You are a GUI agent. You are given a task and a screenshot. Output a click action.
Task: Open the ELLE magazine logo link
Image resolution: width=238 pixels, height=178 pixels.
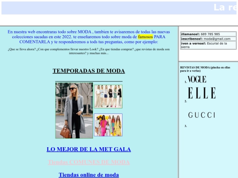pos(202,93)
